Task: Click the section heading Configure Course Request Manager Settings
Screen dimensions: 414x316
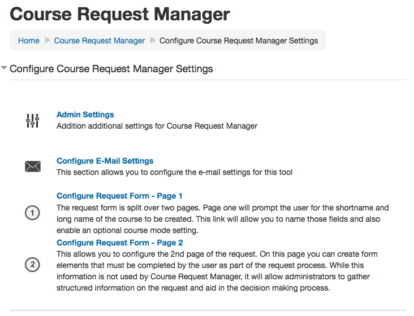Action: tap(111, 69)
